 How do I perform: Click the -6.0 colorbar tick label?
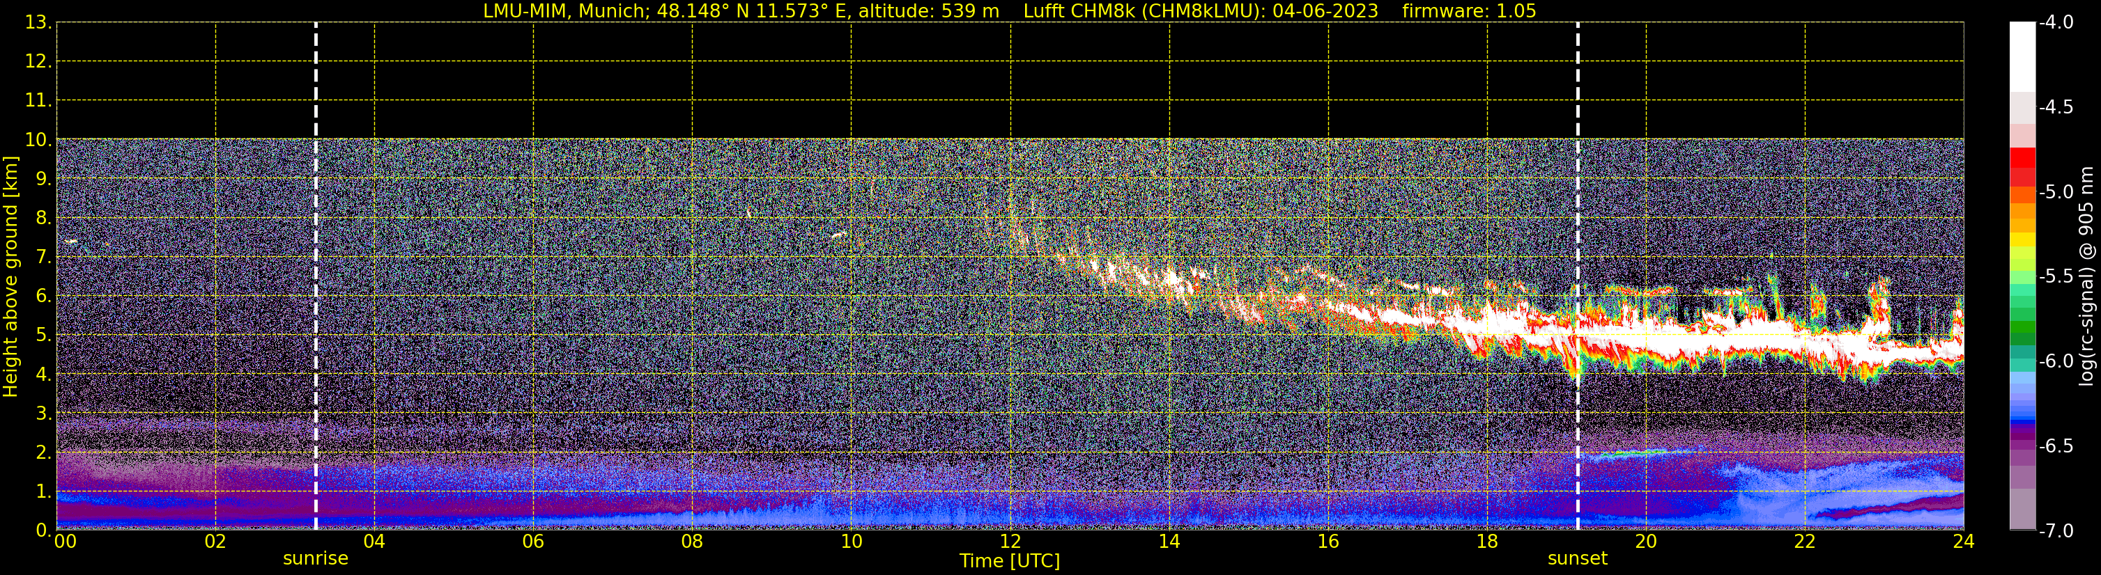click(2055, 361)
